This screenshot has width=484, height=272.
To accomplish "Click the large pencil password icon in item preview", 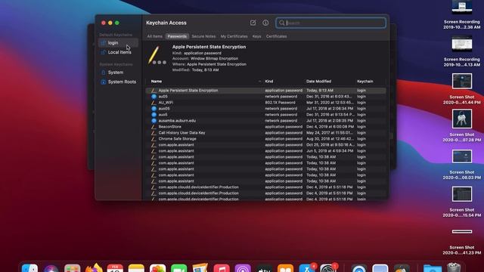I will [x=157, y=56].
